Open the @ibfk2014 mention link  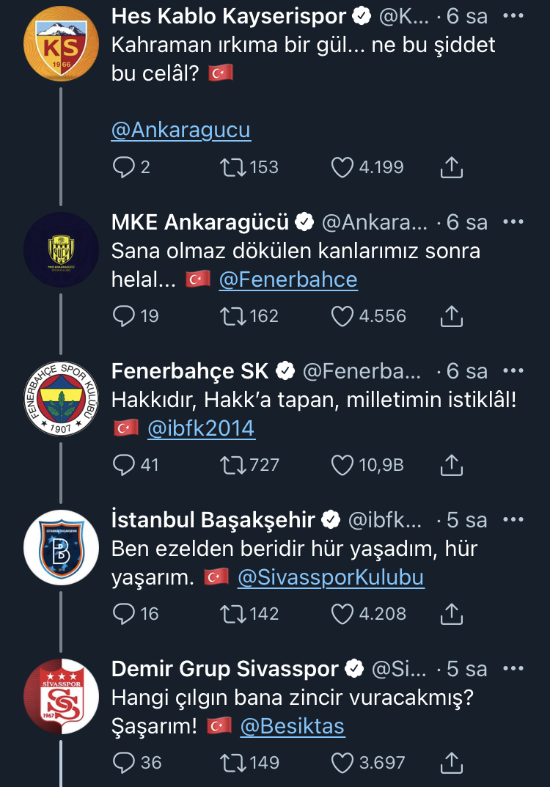pyautogui.click(x=201, y=428)
